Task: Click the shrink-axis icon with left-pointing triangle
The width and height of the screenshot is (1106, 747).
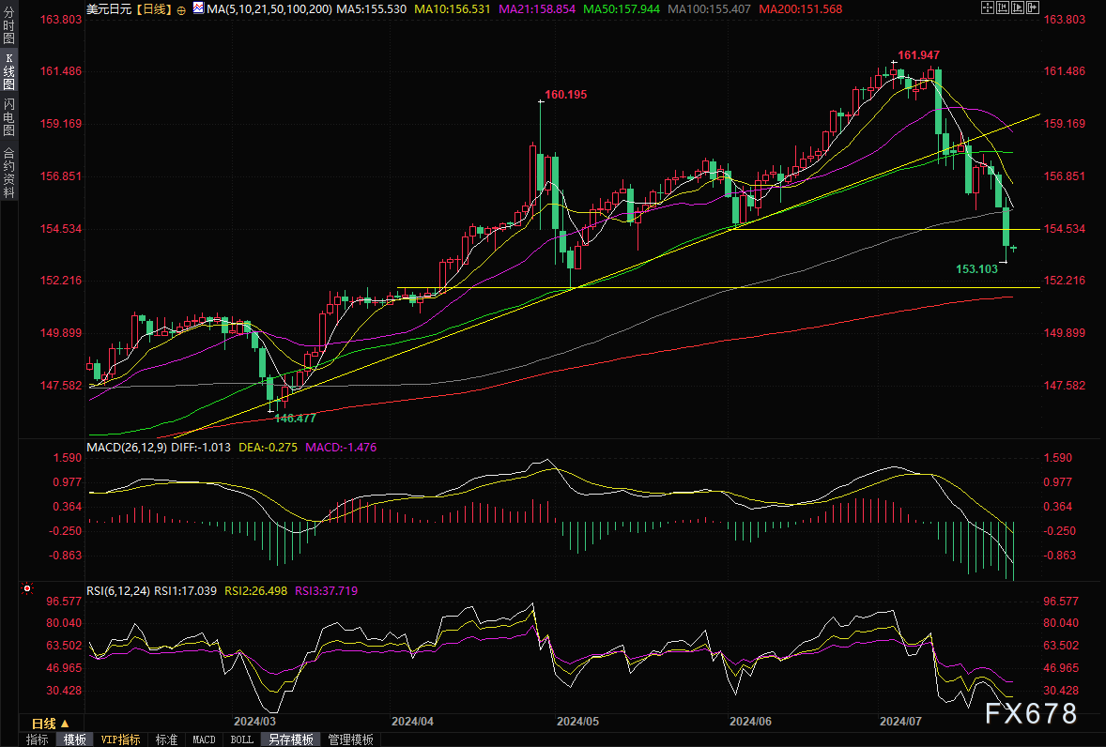Action: [1003, 8]
